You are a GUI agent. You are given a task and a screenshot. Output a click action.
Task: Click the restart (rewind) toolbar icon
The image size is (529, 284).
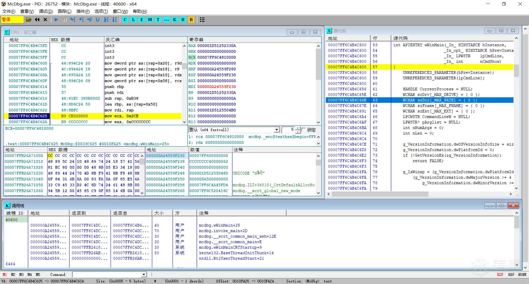(37, 20)
